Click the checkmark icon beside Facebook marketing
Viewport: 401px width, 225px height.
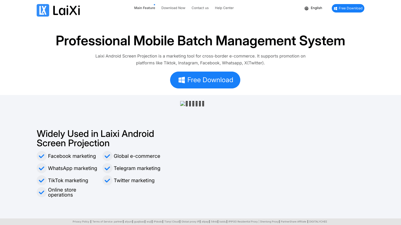[x=42, y=156]
